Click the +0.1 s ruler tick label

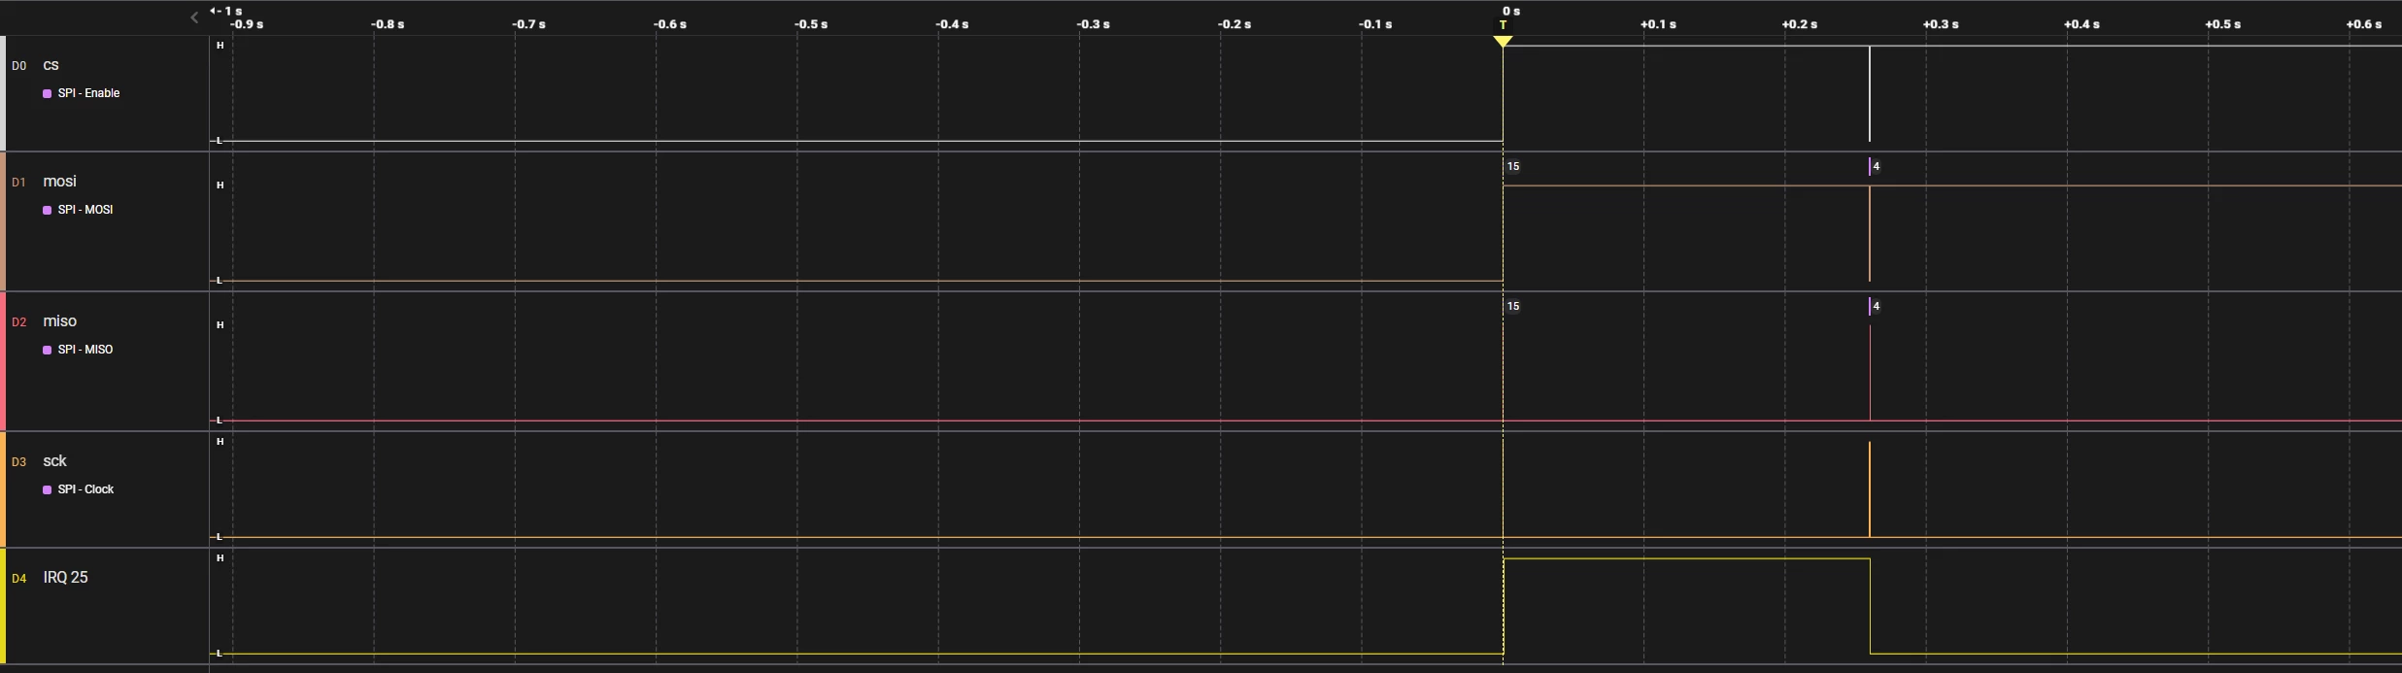click(1658, 24)
